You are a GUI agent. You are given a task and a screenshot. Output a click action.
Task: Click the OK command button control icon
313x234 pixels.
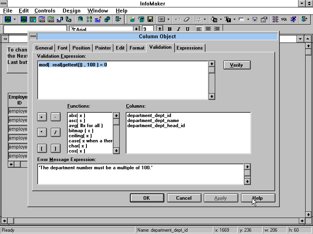coord(161,19)
